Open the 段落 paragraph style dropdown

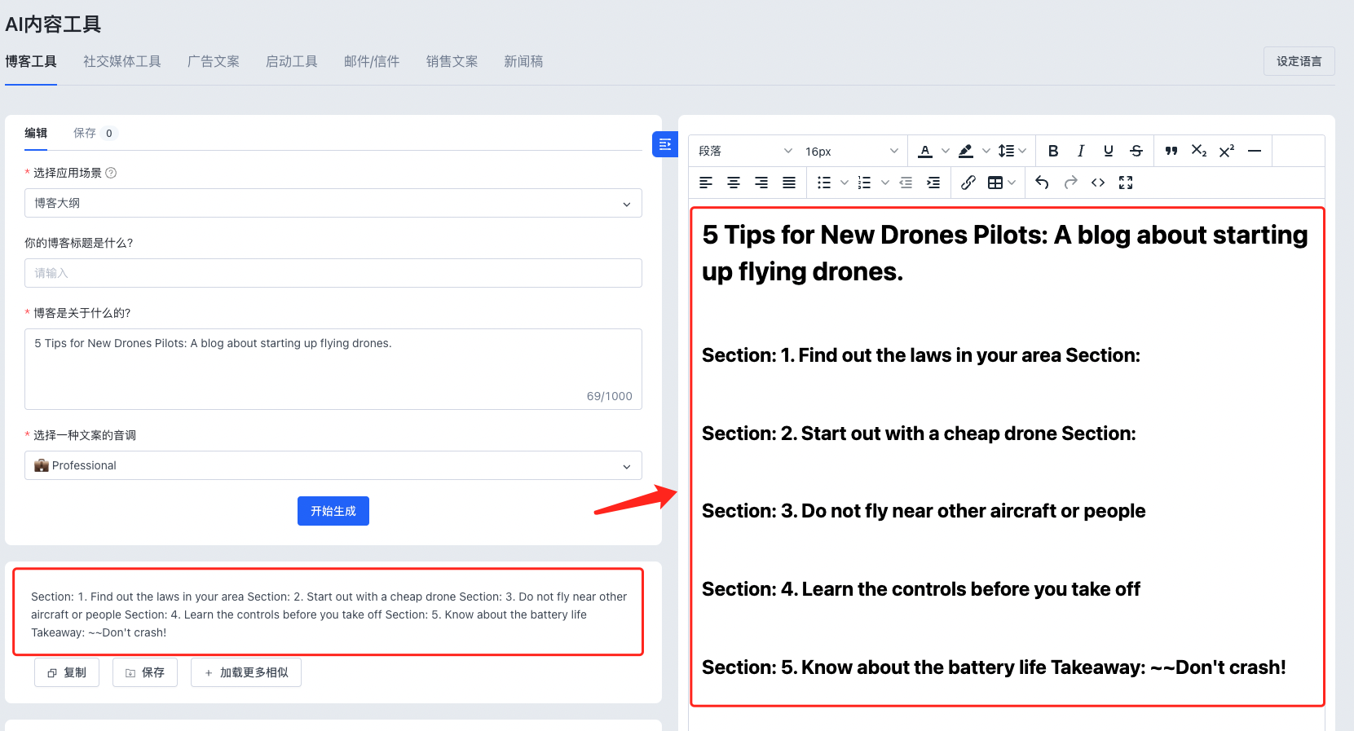[x=745, y=151]
